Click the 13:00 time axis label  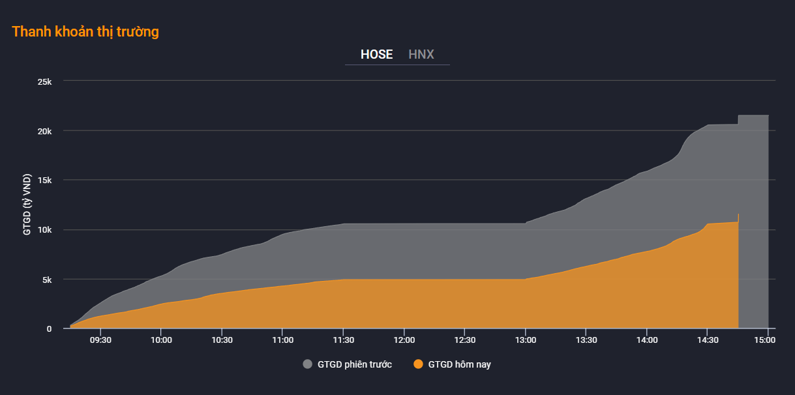click(525, 340)
